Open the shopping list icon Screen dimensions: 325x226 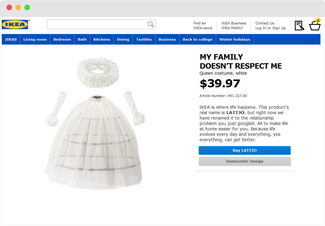pos(299,26)
